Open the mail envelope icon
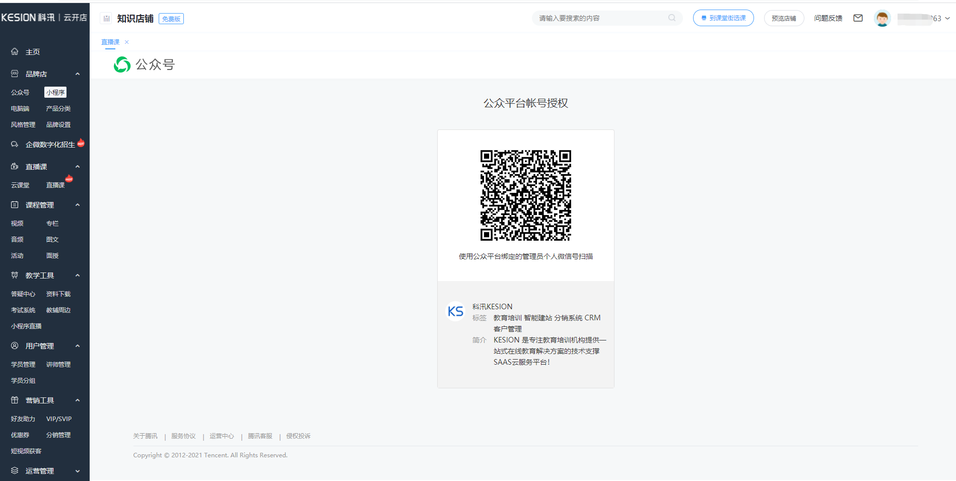Screen dimensions: 956x481 pos(858,18)
